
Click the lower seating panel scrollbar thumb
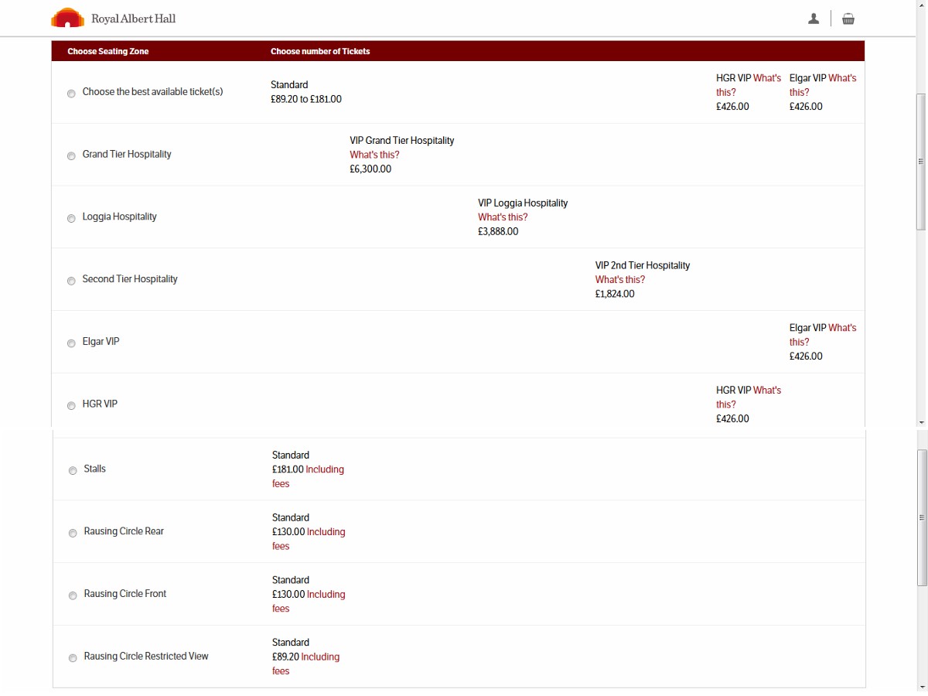[920, 517]
